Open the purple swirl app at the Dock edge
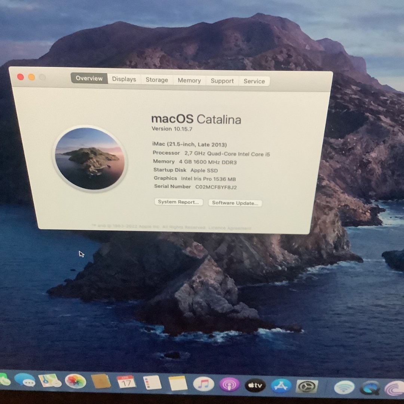The height and width of the screenshot is (404, 404). coord(394,388)
